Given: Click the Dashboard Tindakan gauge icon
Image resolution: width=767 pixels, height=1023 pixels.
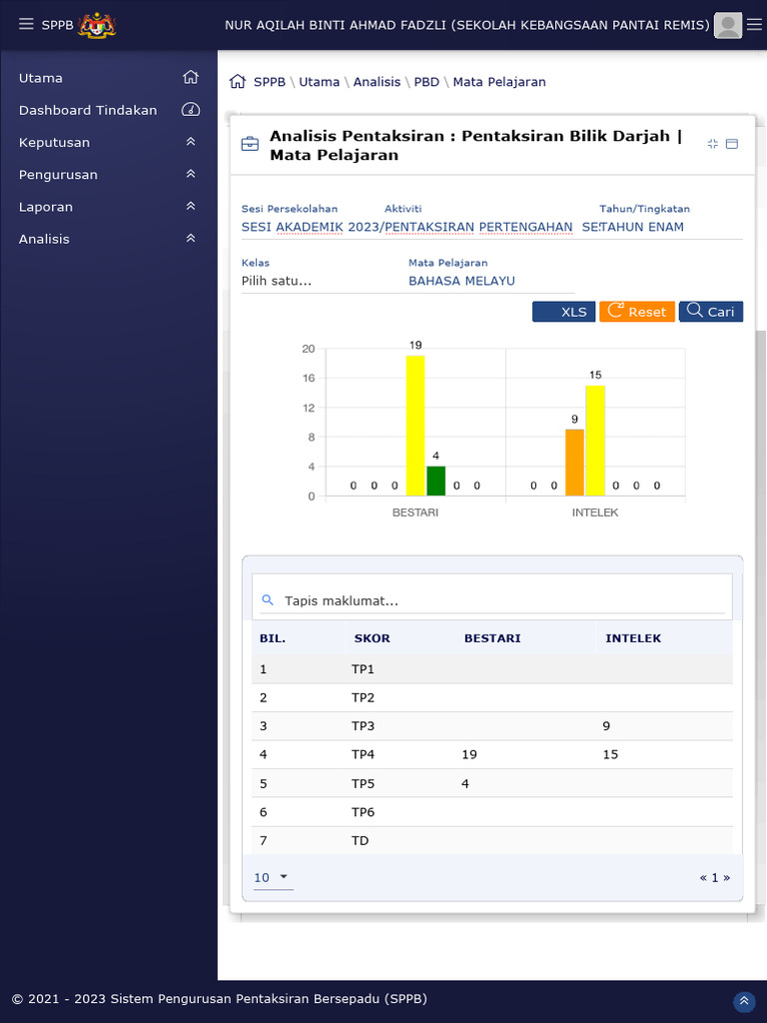Looking at the screenshot, I should point(191,110).
